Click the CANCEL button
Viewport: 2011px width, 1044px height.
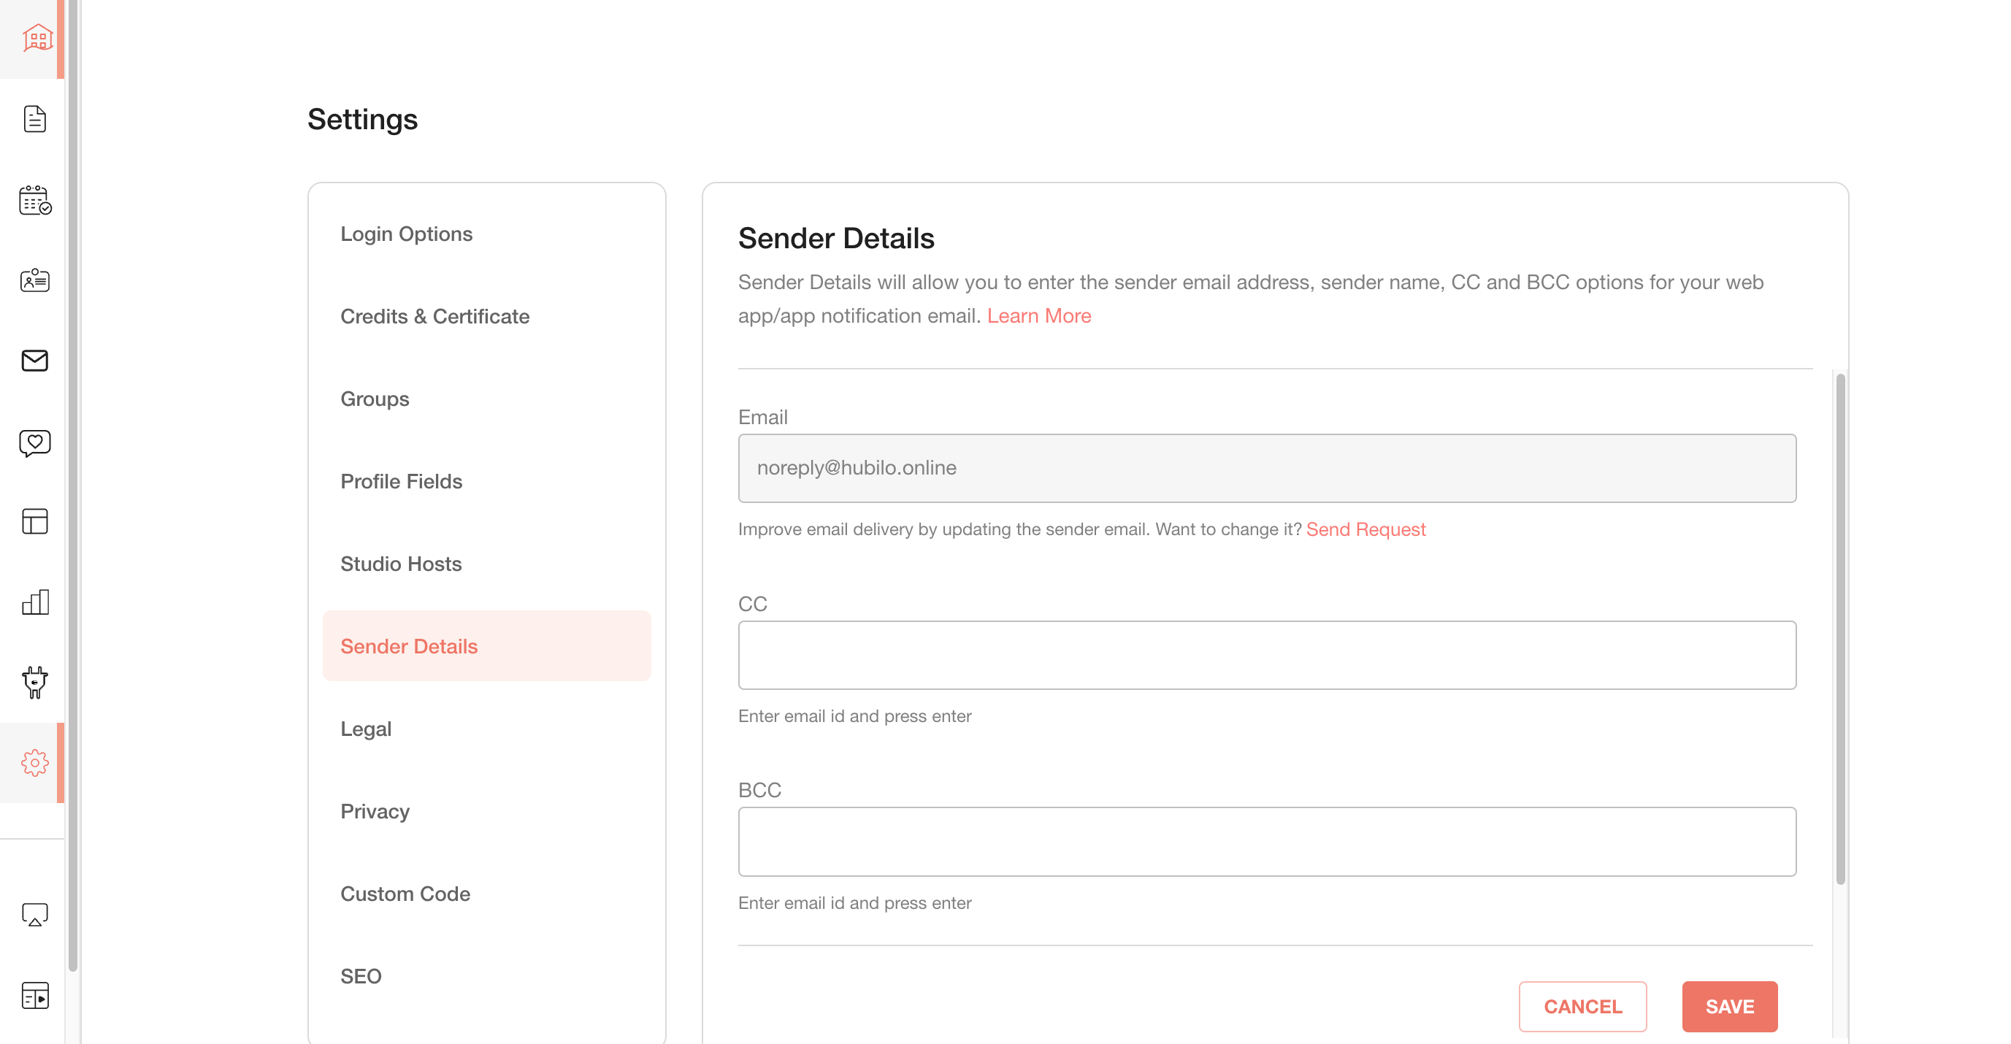(1582, 1007)
